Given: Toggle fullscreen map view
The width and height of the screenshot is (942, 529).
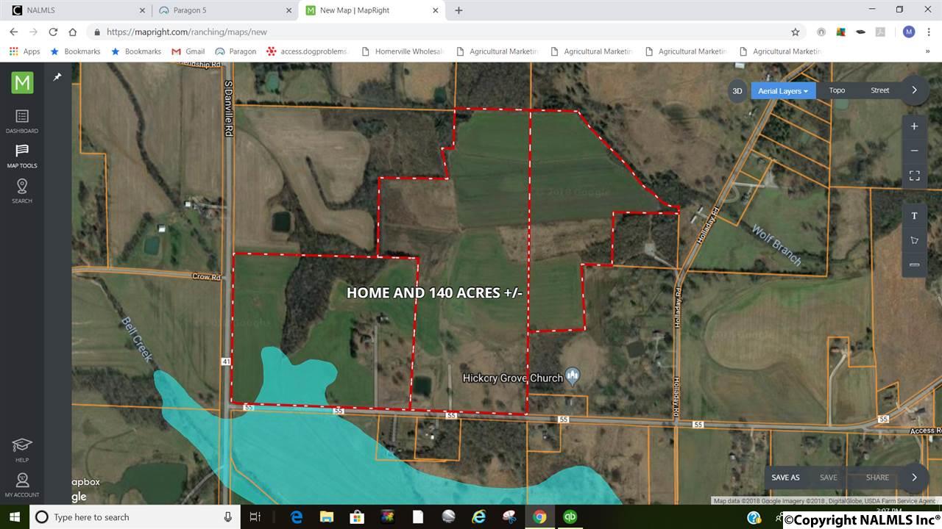Looking at the screenshot, I should (914, 176).
